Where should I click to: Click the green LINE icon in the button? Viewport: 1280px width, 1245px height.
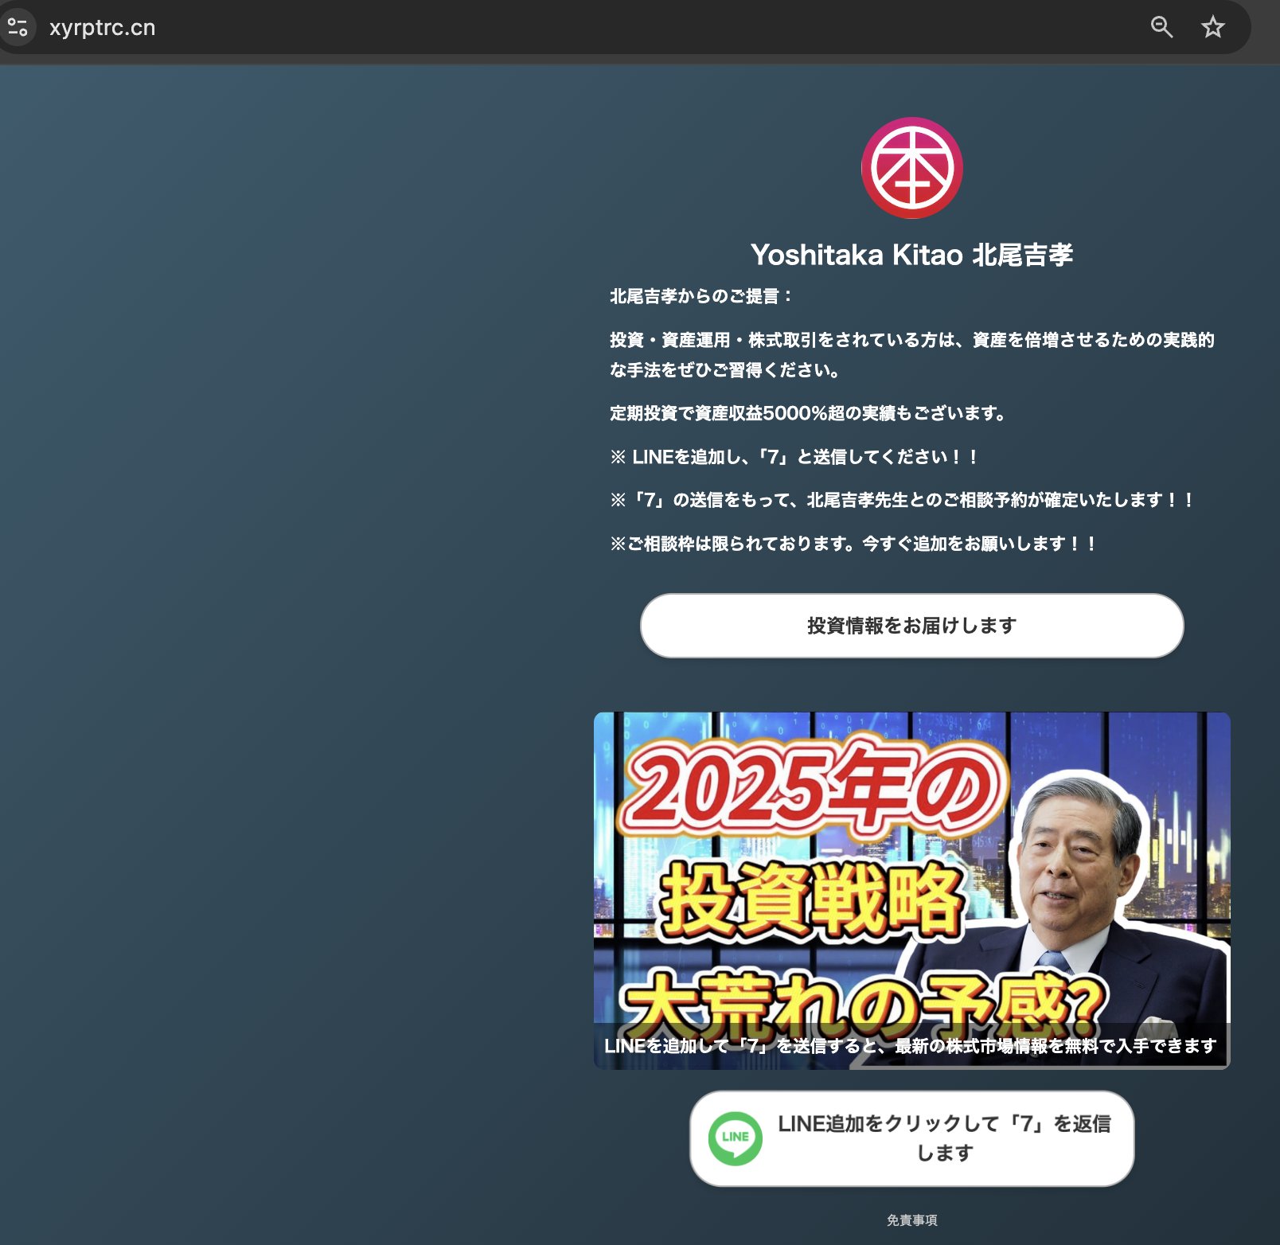735,1138
